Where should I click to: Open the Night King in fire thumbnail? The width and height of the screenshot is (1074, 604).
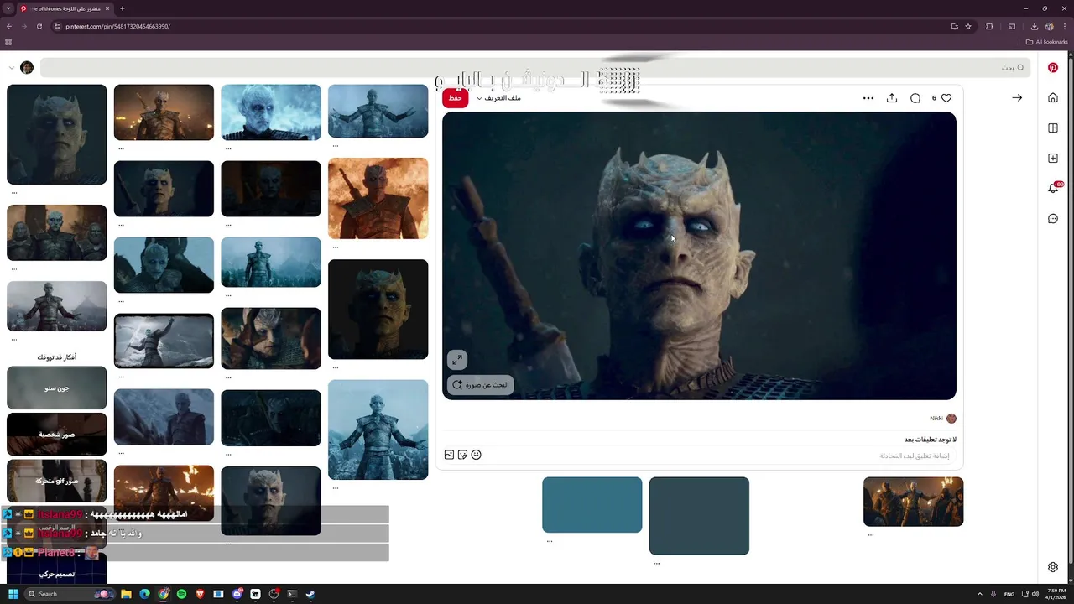click(378, 198)
